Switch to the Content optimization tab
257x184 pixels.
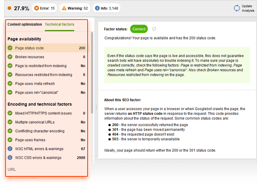pyautogui.click(x=24, y=25)
